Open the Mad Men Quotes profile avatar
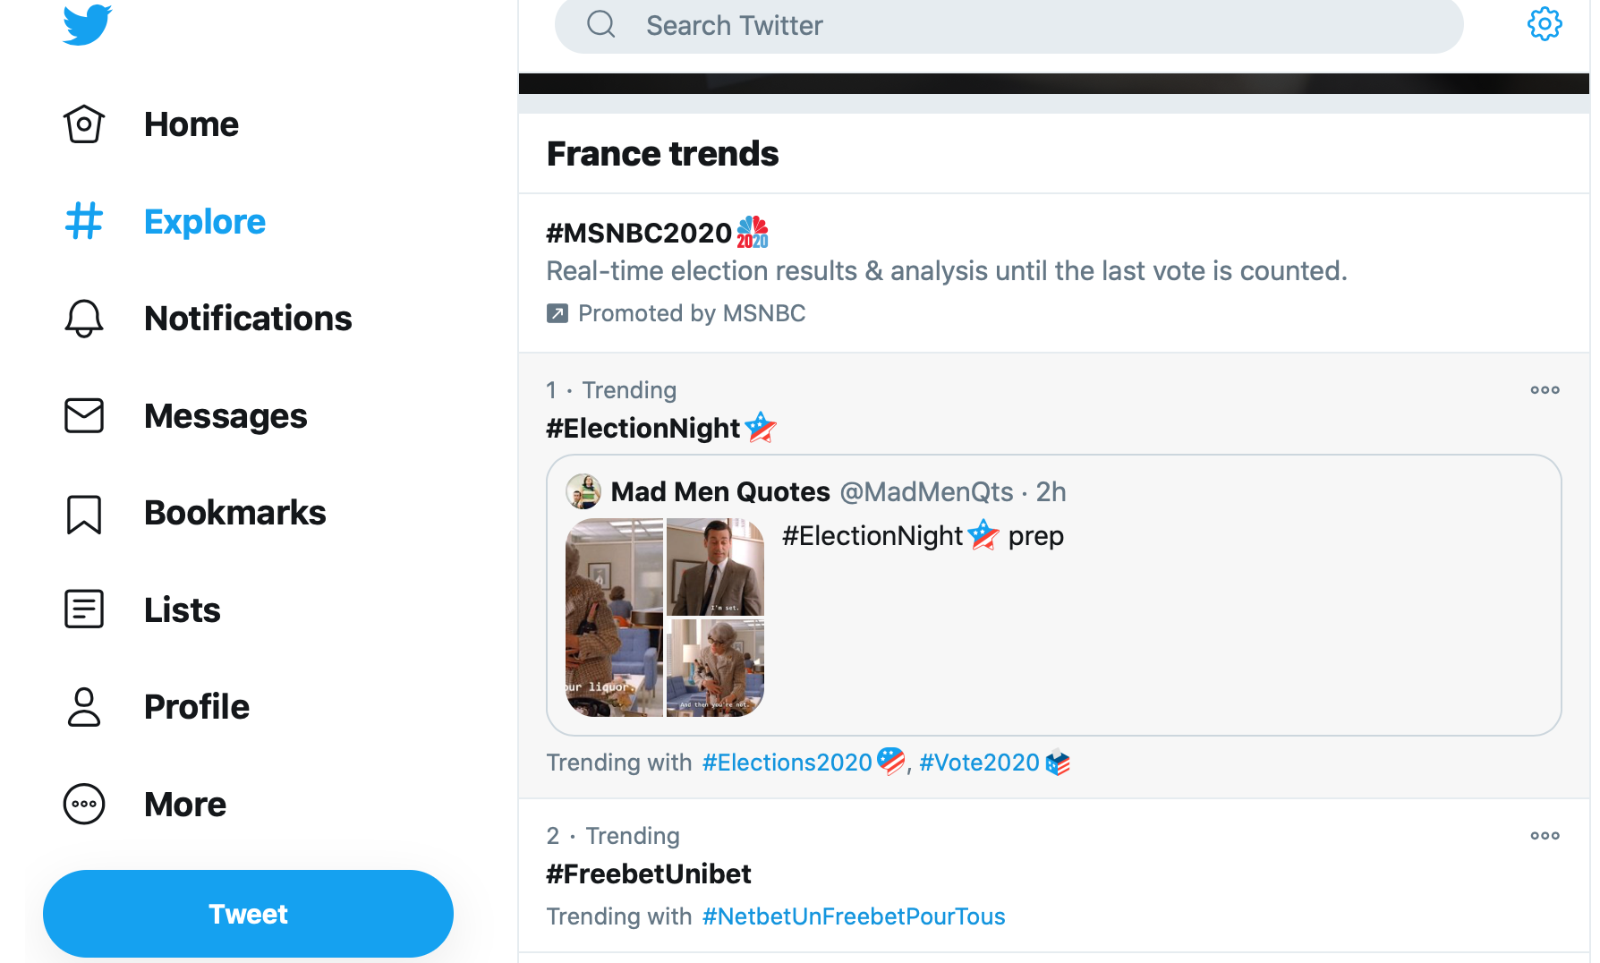 (x=583, y=491)
